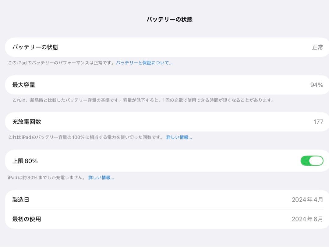Viewport: 329px width, 247px height.
Task: Click the 2024年4月 manufacture date value
Action: [x=307, y=200]
